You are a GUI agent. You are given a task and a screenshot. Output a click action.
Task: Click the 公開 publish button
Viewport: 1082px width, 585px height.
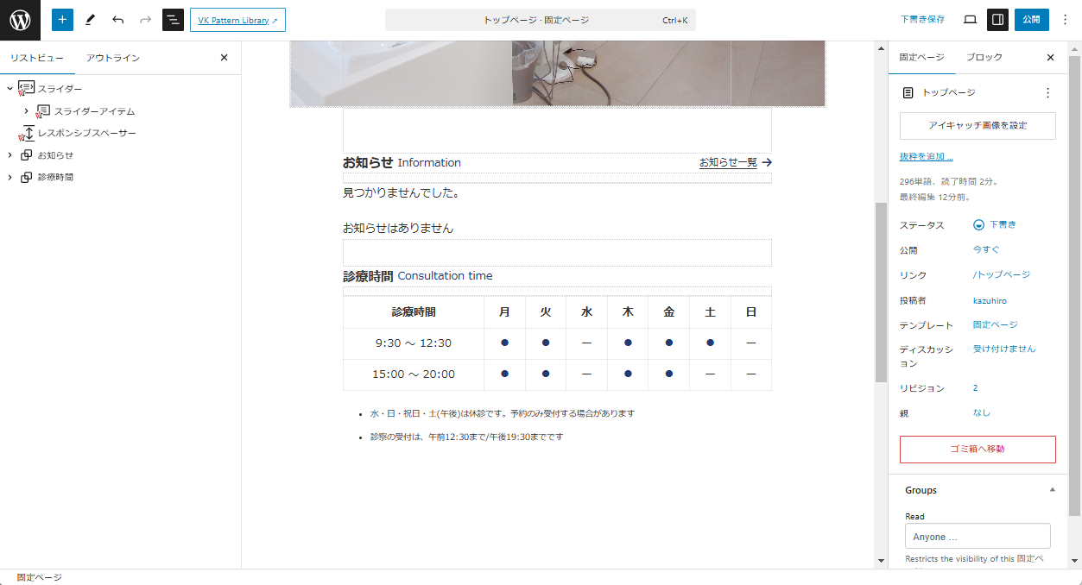point(1031,20)
